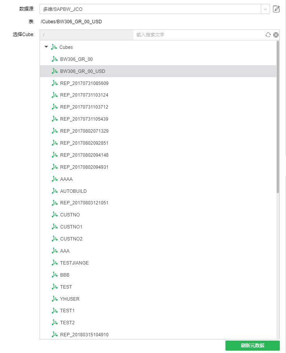The width and height of the screenshot is (286, 353).
Task: Open the data source dropdown arrow
Action: tap(265, 9)
